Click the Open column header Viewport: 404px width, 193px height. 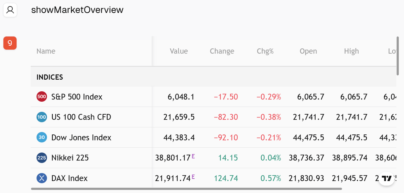[308, 51]
